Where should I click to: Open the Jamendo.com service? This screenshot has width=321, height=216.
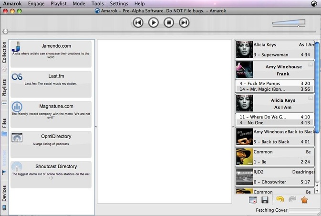point(51,54)
